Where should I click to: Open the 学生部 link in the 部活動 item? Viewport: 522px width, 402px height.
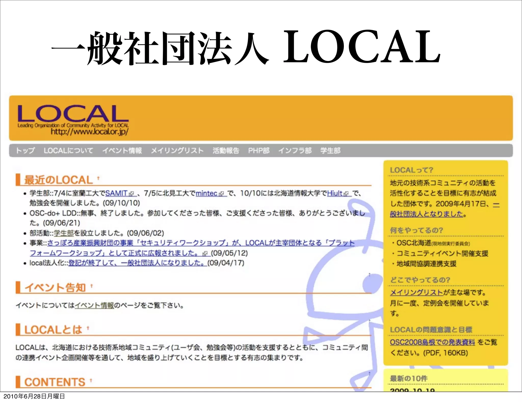[64, 233]
